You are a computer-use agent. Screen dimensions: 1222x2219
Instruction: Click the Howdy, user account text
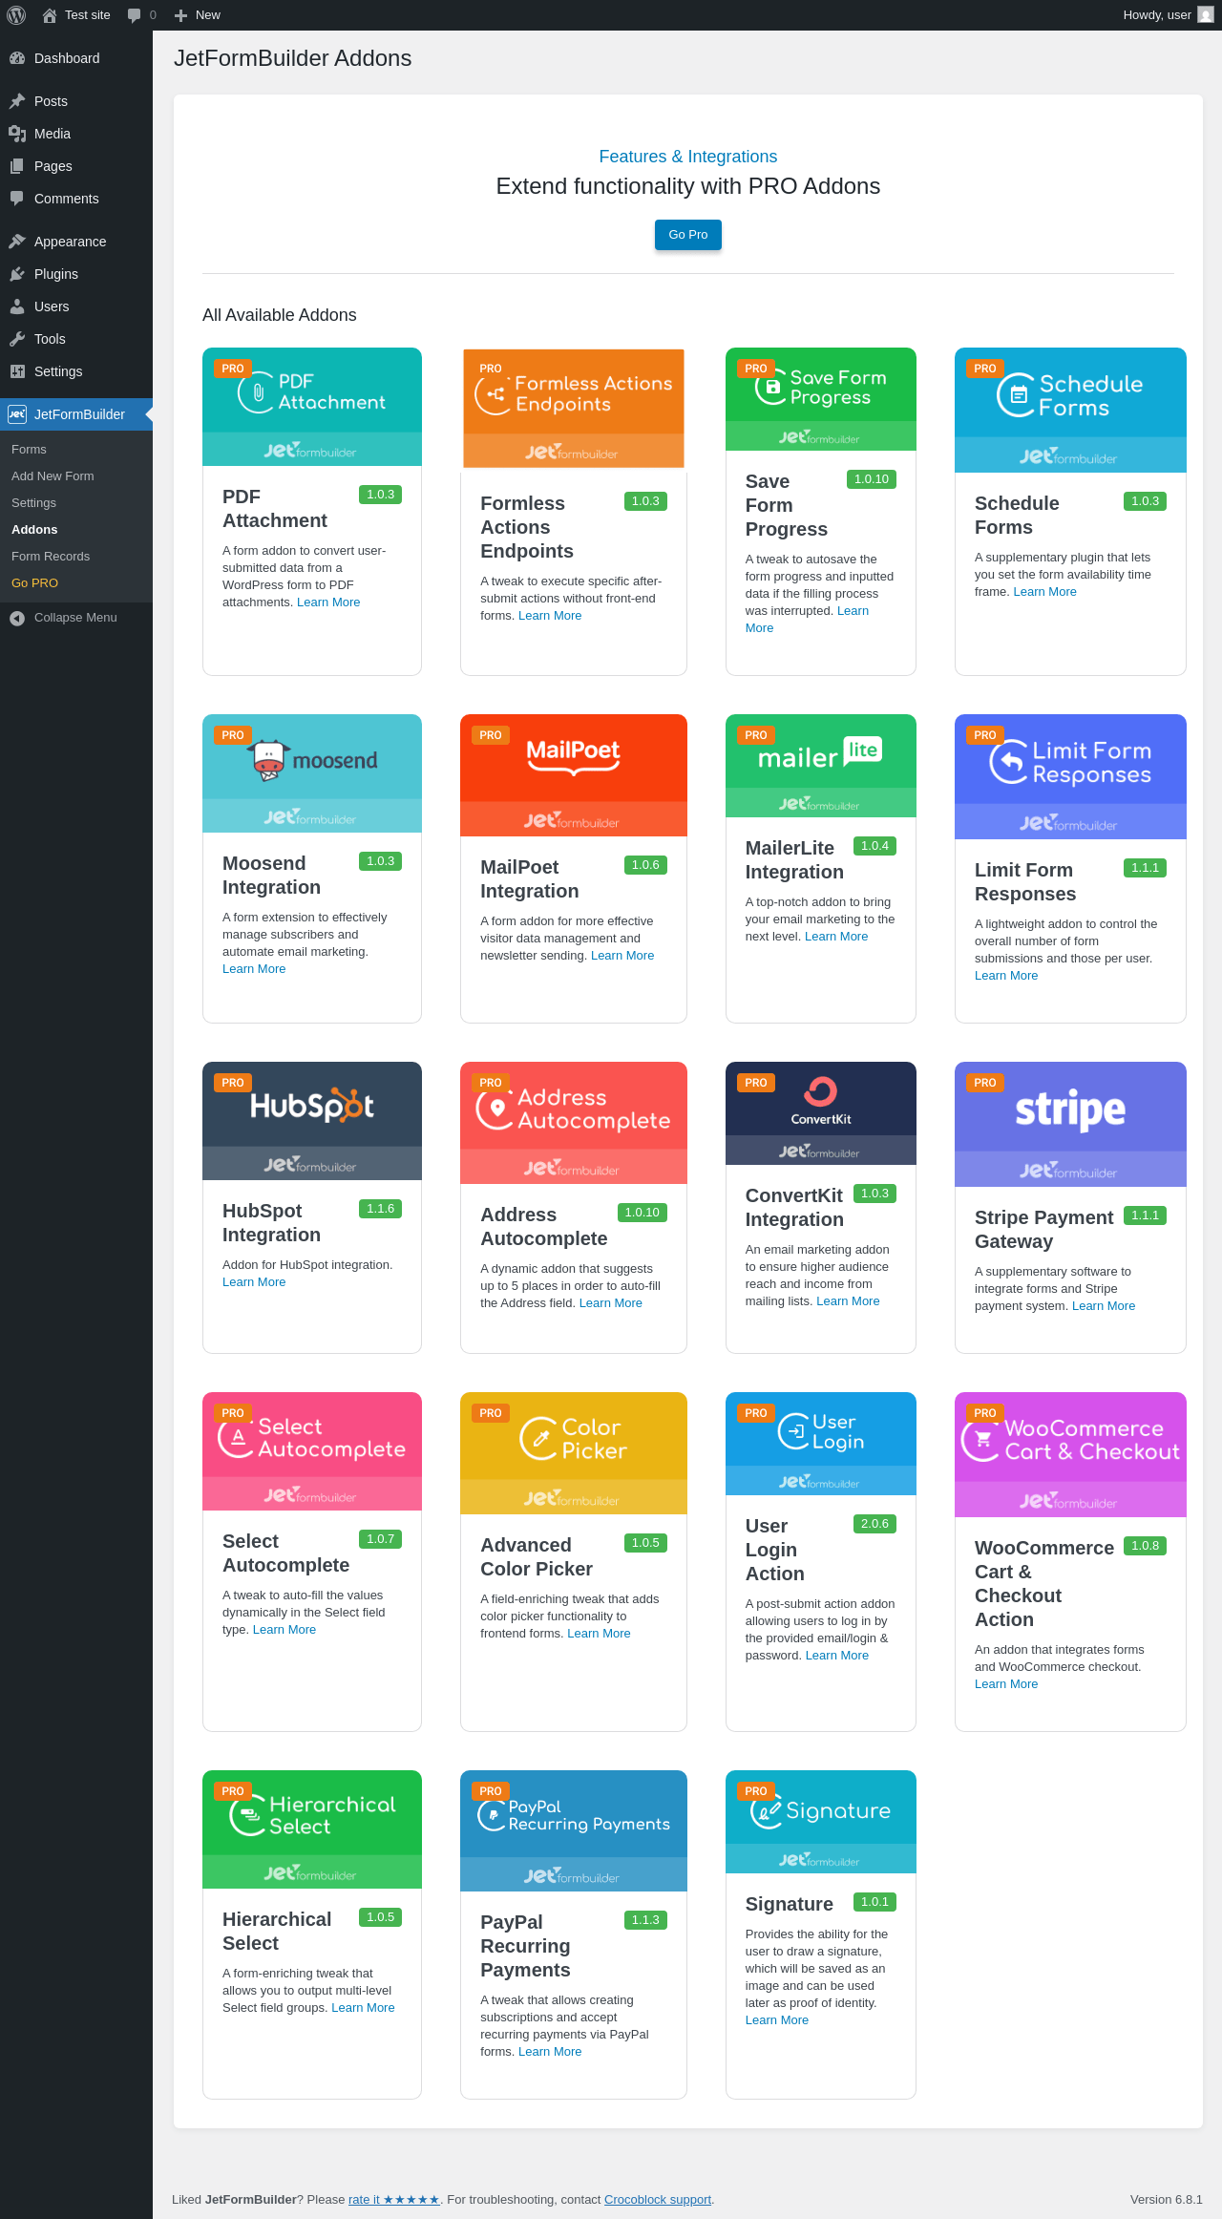[1157, 15]
